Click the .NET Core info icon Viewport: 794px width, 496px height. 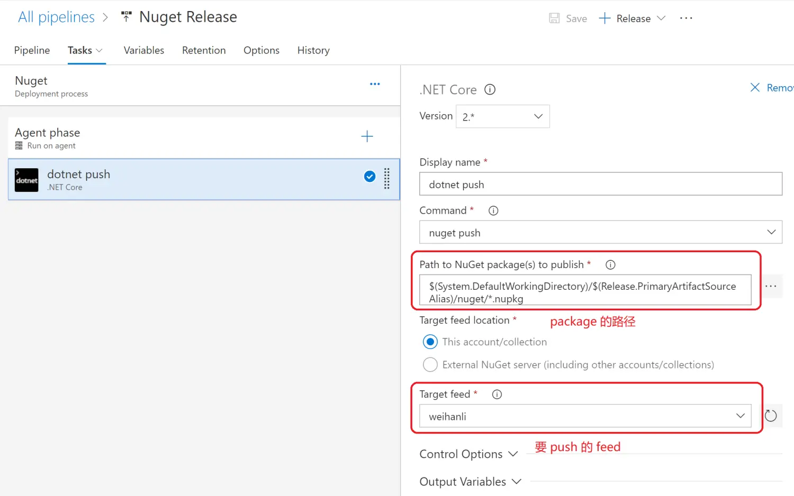pos(490,89)
